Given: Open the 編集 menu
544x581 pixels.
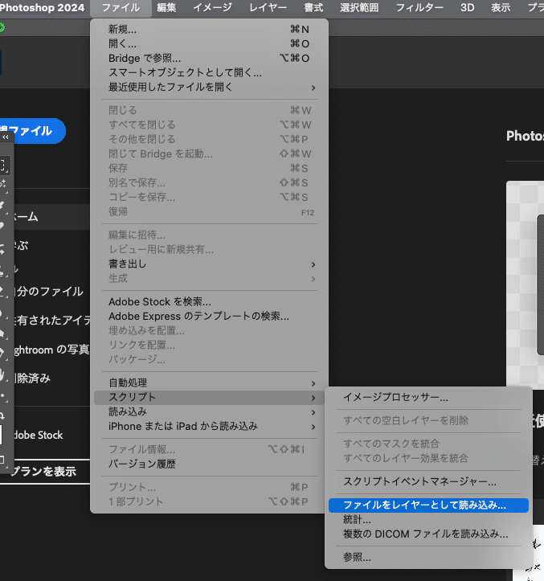Looking at the screenshot, I should pyautogui.click(x=166, y=7).
